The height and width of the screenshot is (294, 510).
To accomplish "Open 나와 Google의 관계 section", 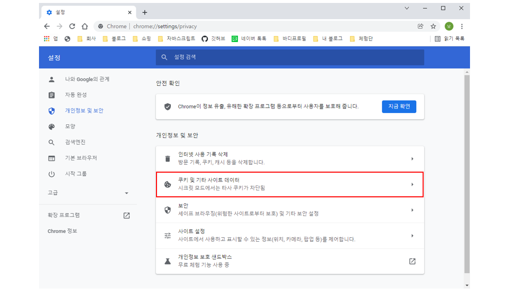I will (87, 79).
